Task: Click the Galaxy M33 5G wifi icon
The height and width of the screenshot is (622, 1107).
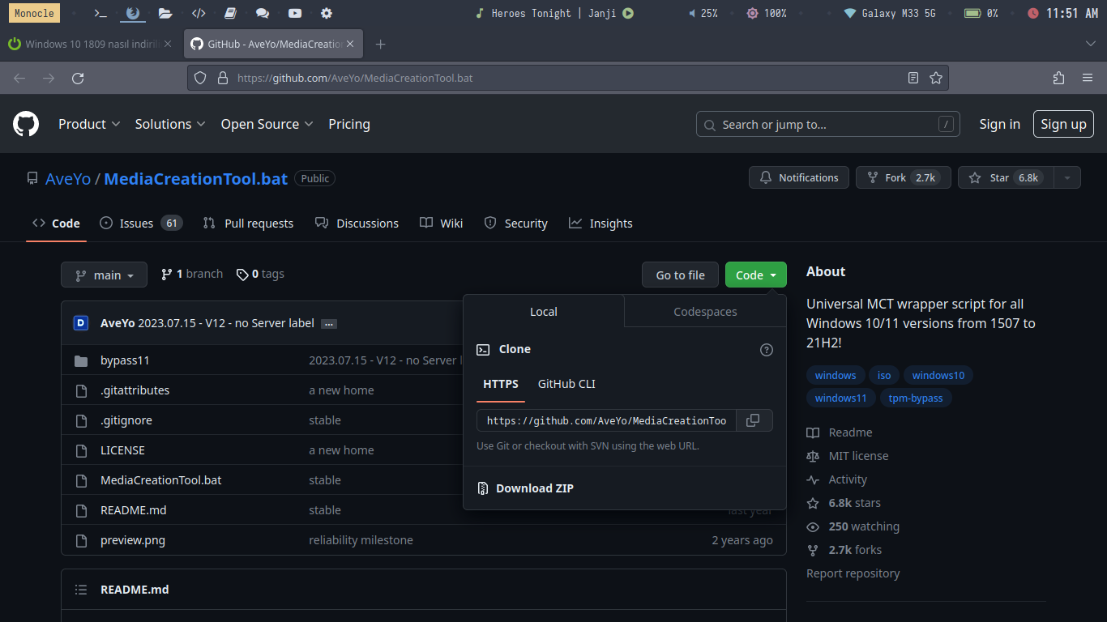Action: point(850,13)
